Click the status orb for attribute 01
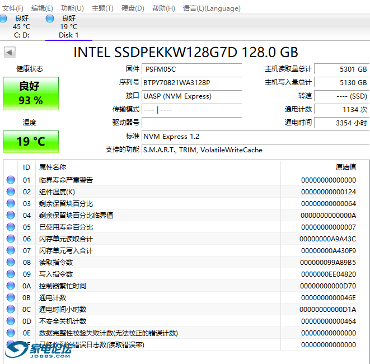This screenshot has height=364, width=370. pyautogui.click(x=11, y=180)
